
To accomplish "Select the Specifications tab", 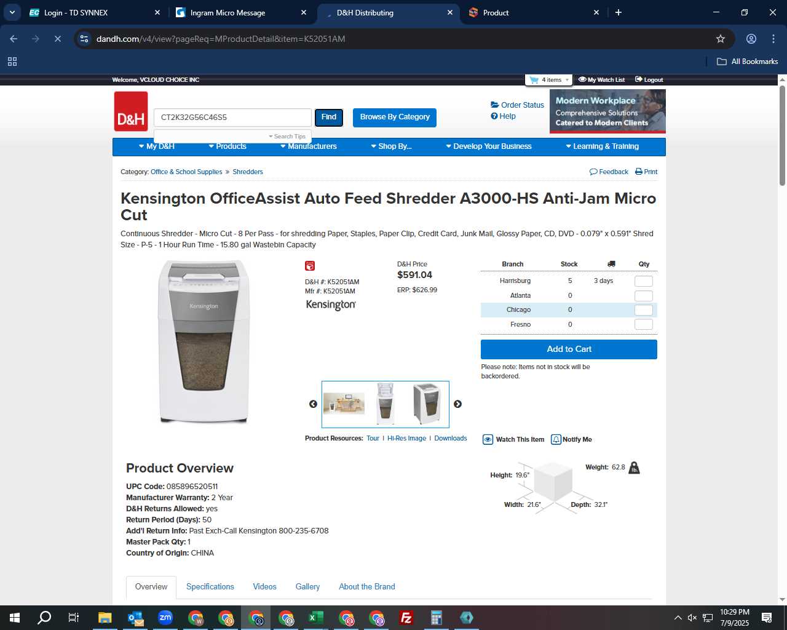I will pyautogui.click(x=210, y=587).
